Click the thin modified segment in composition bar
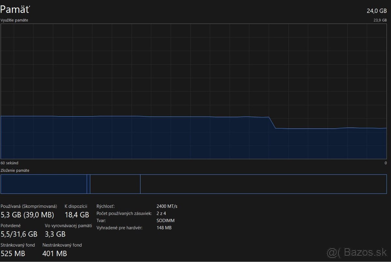 click(x=88, y=184)
